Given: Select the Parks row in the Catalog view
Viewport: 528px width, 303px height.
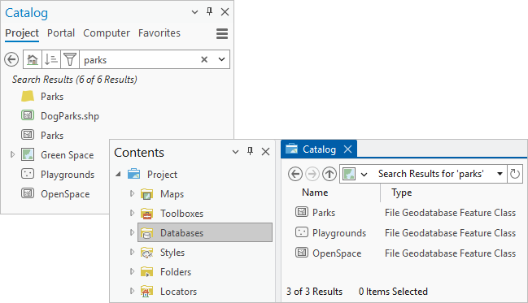Looking at the screenshot, I should click(405, 213).
